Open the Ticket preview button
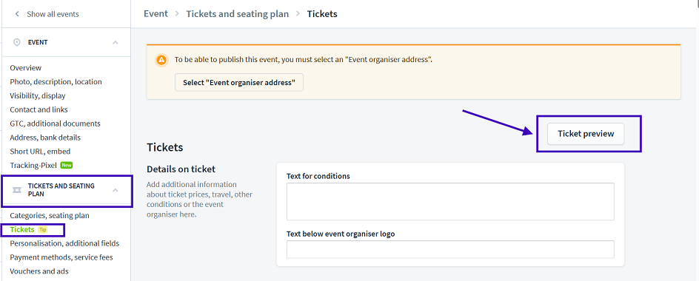 [586, 134]
